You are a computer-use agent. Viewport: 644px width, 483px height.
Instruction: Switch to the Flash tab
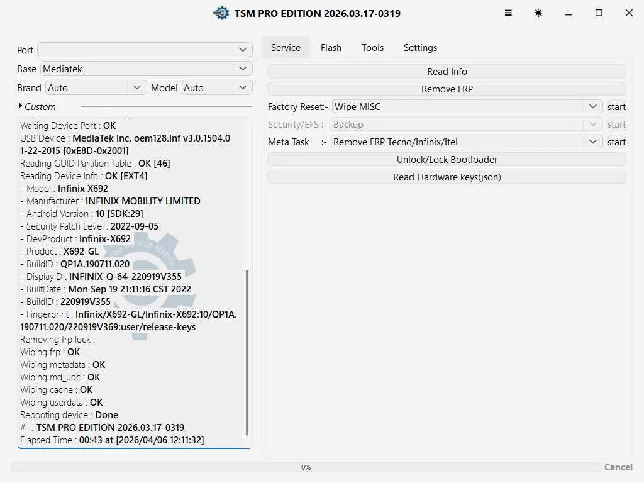tap(331, 48)
